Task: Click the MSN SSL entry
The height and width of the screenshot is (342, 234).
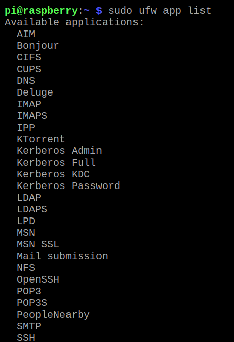Action: [x=38, y=244]
